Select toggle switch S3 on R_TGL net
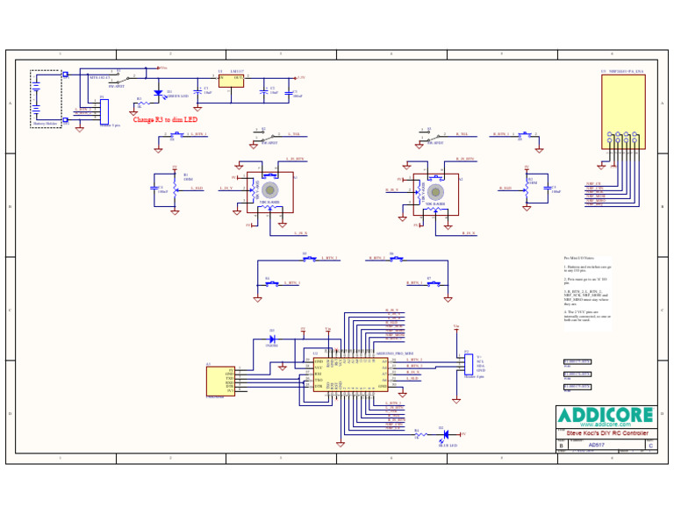674x514 pixels. coord(433,135)
